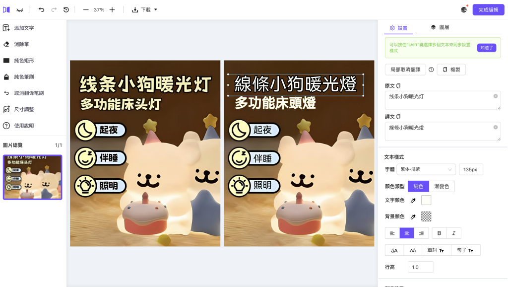Zoom out with the minus icon
Screen dimensions: 508x287
[86, 10]
